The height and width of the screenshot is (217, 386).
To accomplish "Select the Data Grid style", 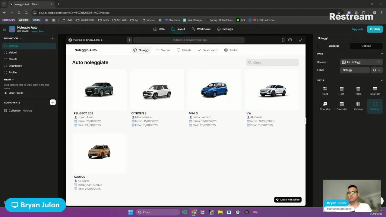I will (375, 91).
